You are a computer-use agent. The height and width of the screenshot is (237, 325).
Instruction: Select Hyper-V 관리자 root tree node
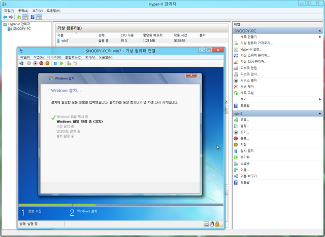click(19, 24)
